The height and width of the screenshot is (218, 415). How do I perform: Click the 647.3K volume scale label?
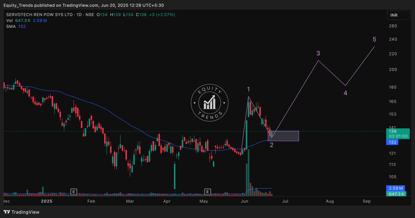(x=396, y=195)
